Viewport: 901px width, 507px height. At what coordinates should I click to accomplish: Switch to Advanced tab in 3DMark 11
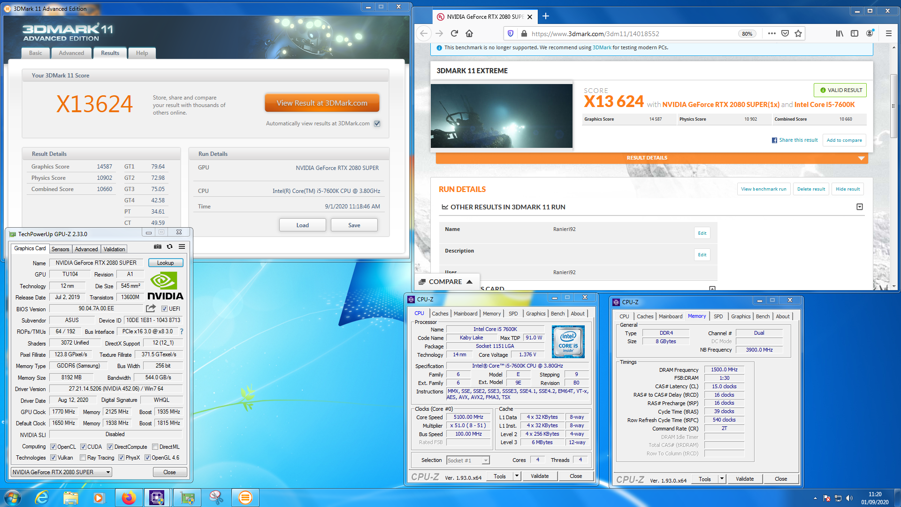click(x=71, y=53)
